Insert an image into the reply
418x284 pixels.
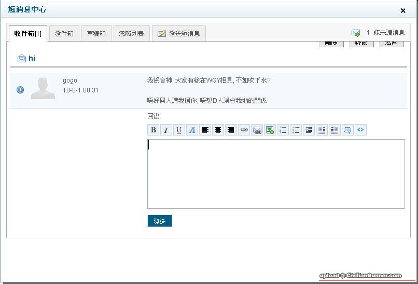coord(270,130)
